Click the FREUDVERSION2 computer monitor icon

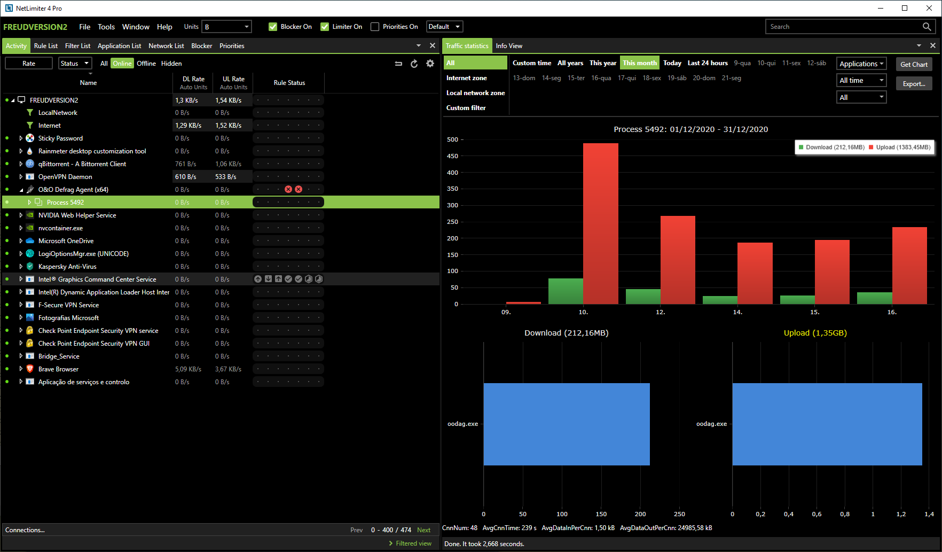[x=21, y=100]
